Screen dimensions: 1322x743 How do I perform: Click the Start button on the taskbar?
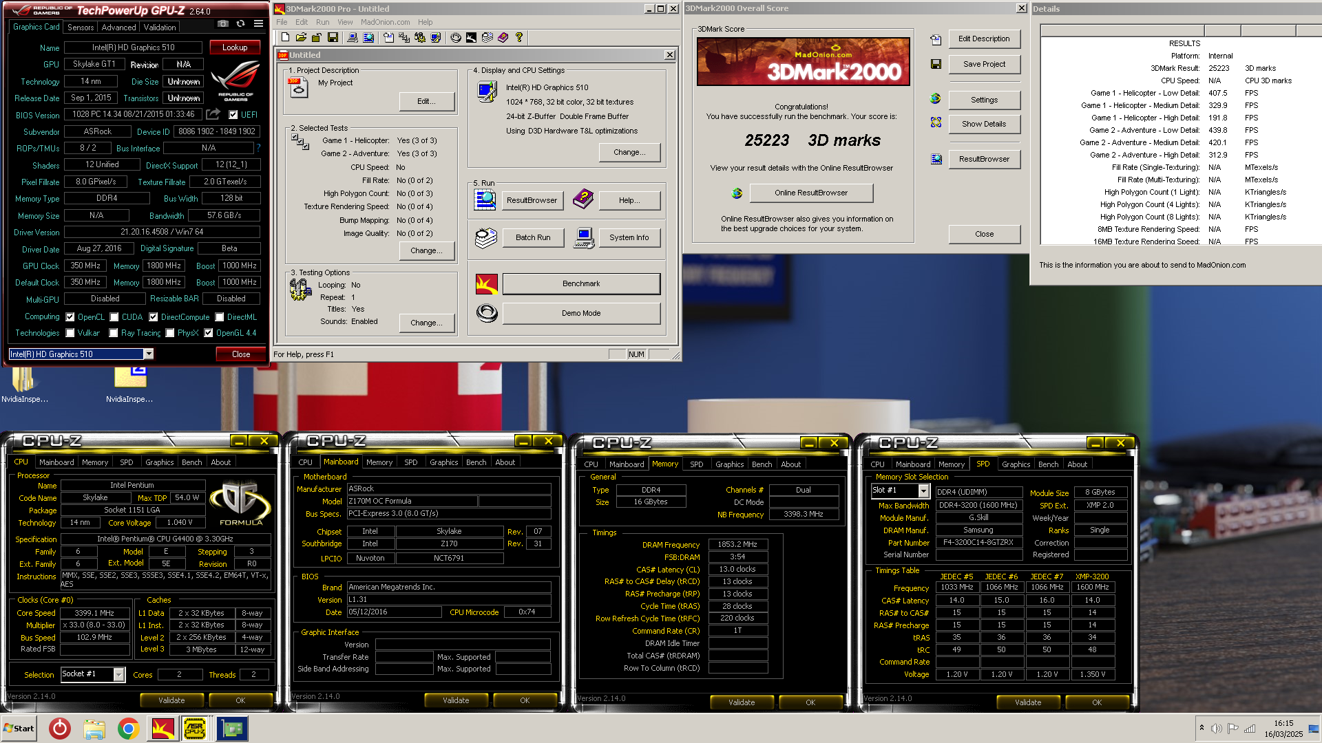pyautogui.click(x=19, y=729)
